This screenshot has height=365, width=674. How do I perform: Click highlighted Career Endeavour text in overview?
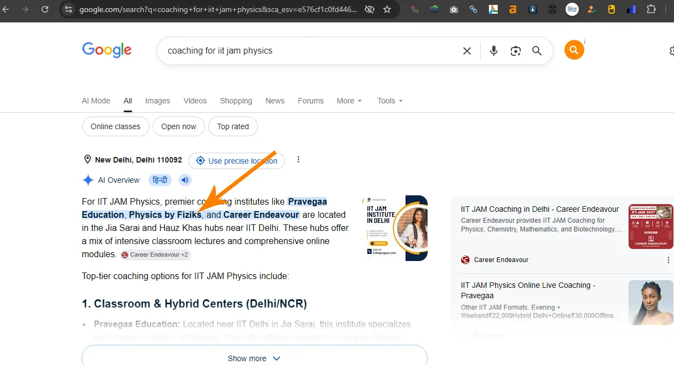click(261, 215)
